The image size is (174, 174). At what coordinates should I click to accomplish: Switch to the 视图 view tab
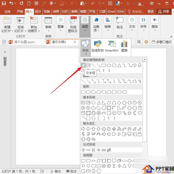(x=83, y=11)
